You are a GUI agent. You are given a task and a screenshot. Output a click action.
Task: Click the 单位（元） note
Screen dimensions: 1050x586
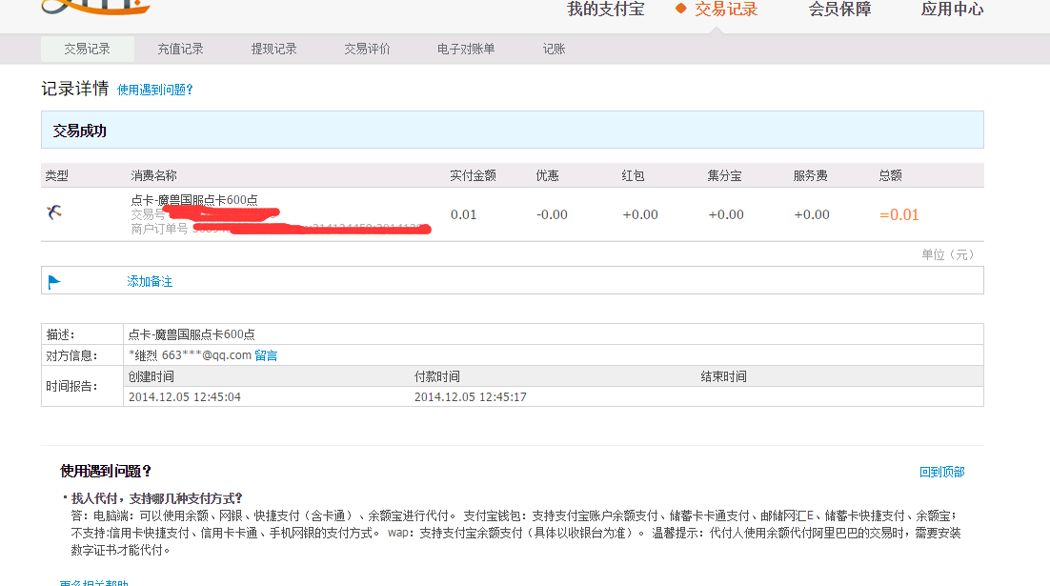(x=948, y=254)
